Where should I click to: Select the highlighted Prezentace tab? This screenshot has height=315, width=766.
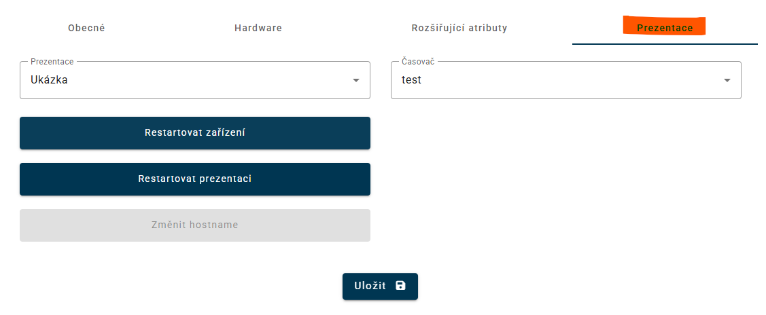[x=665, y=29]
